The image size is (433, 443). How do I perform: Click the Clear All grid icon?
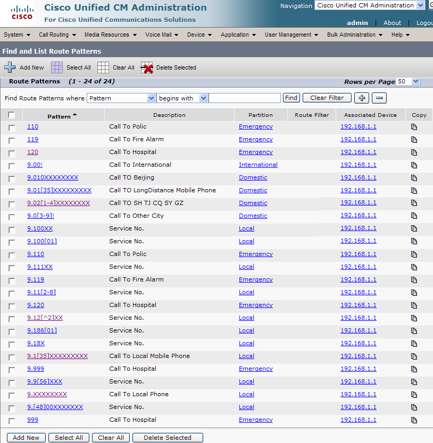[103, 67]
